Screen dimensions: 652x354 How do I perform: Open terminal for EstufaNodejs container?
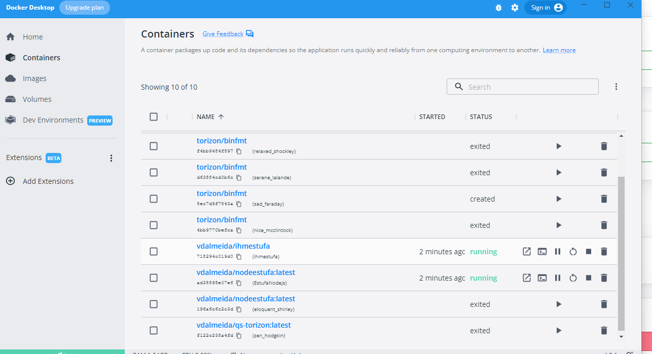pyautogui.click(x=542, y=278)
